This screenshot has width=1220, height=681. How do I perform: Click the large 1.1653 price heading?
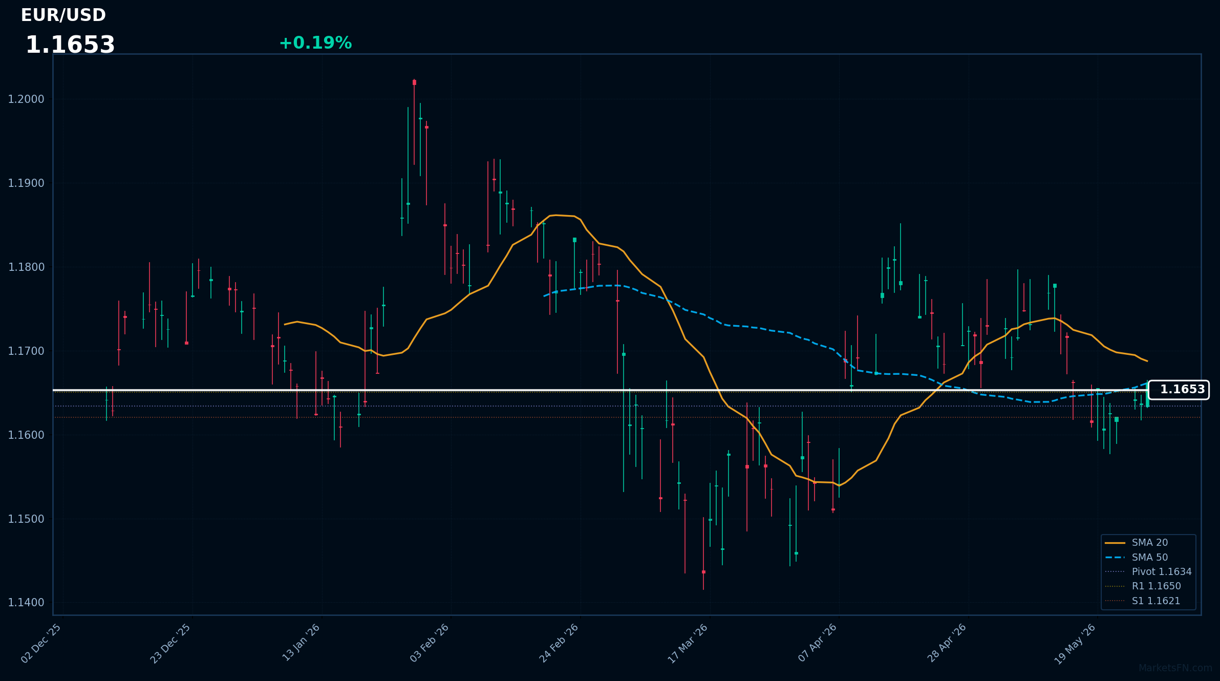70,45
